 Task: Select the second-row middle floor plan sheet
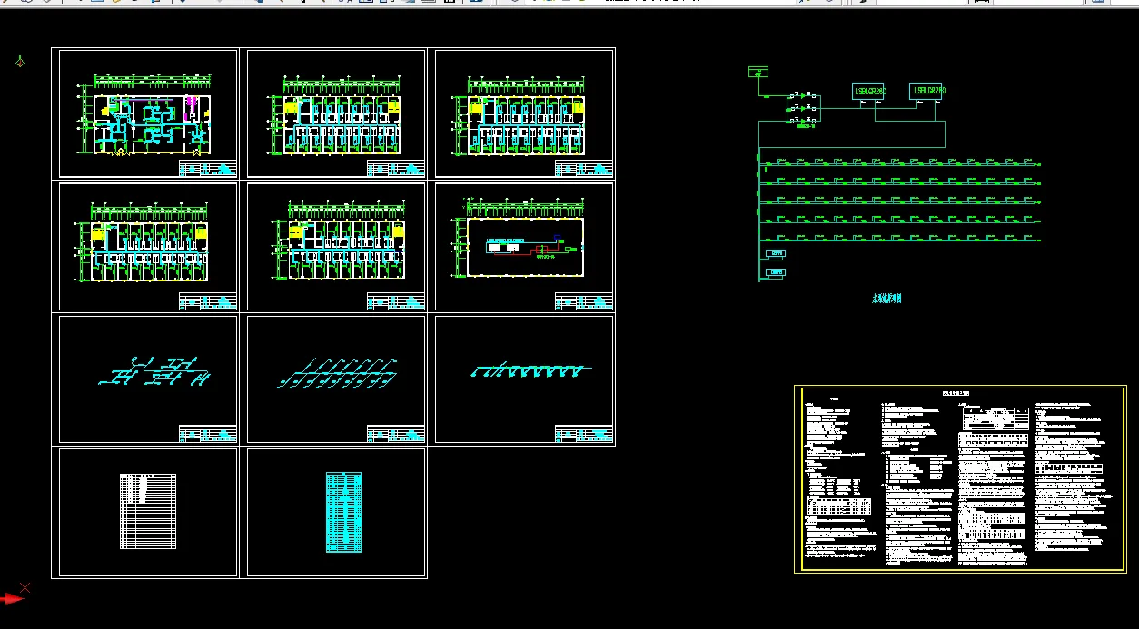coord(336,247)
